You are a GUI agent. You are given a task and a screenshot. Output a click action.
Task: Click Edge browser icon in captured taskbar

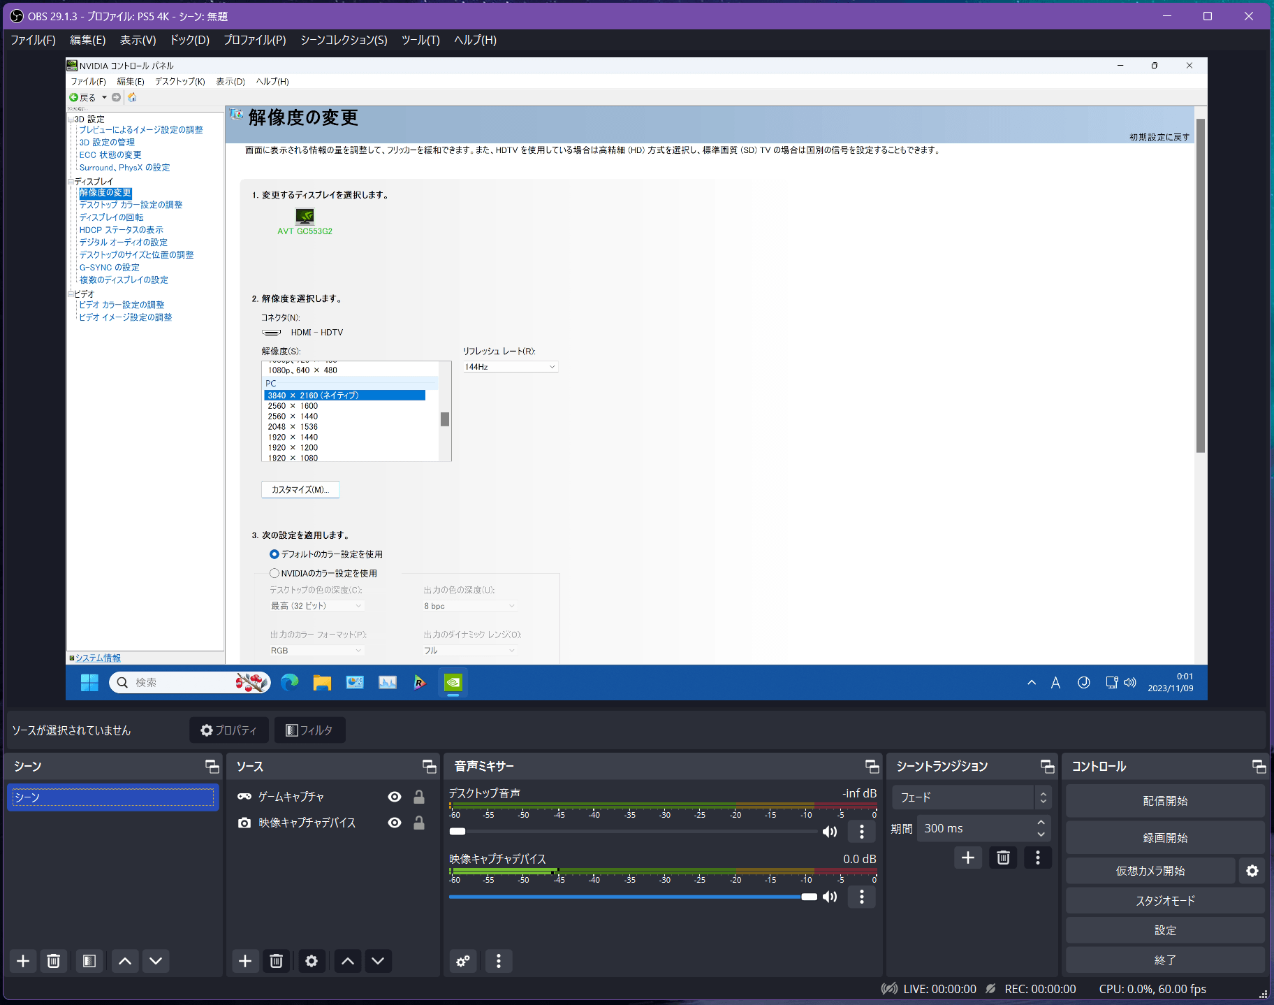click(289, 683)
